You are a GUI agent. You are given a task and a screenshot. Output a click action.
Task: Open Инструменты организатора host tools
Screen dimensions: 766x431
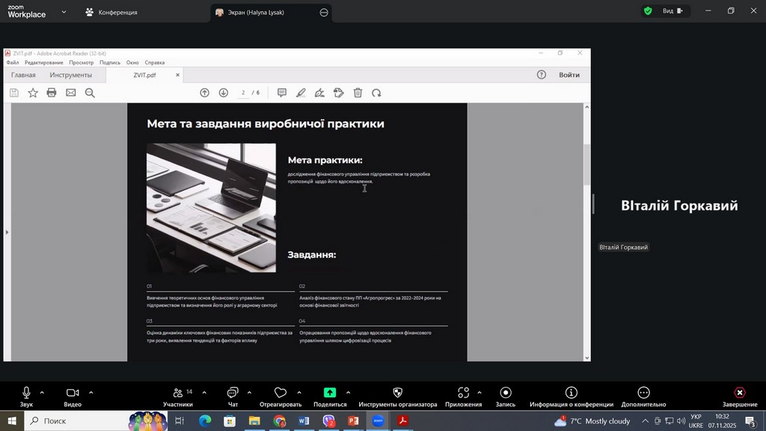pyautogui.click(x=397, y=393)
